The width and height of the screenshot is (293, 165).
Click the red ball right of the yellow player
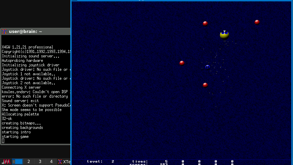click(x=257, y=22)
